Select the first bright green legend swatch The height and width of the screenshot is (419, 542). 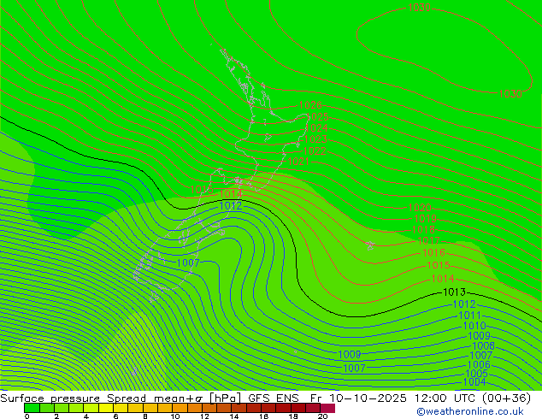(32, 408)
